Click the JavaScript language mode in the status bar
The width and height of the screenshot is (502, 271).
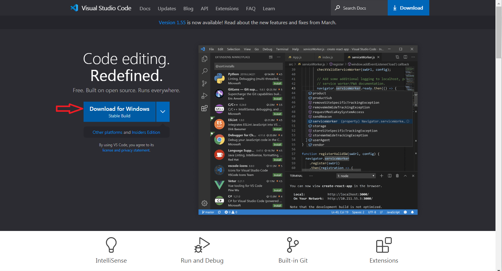393,212
